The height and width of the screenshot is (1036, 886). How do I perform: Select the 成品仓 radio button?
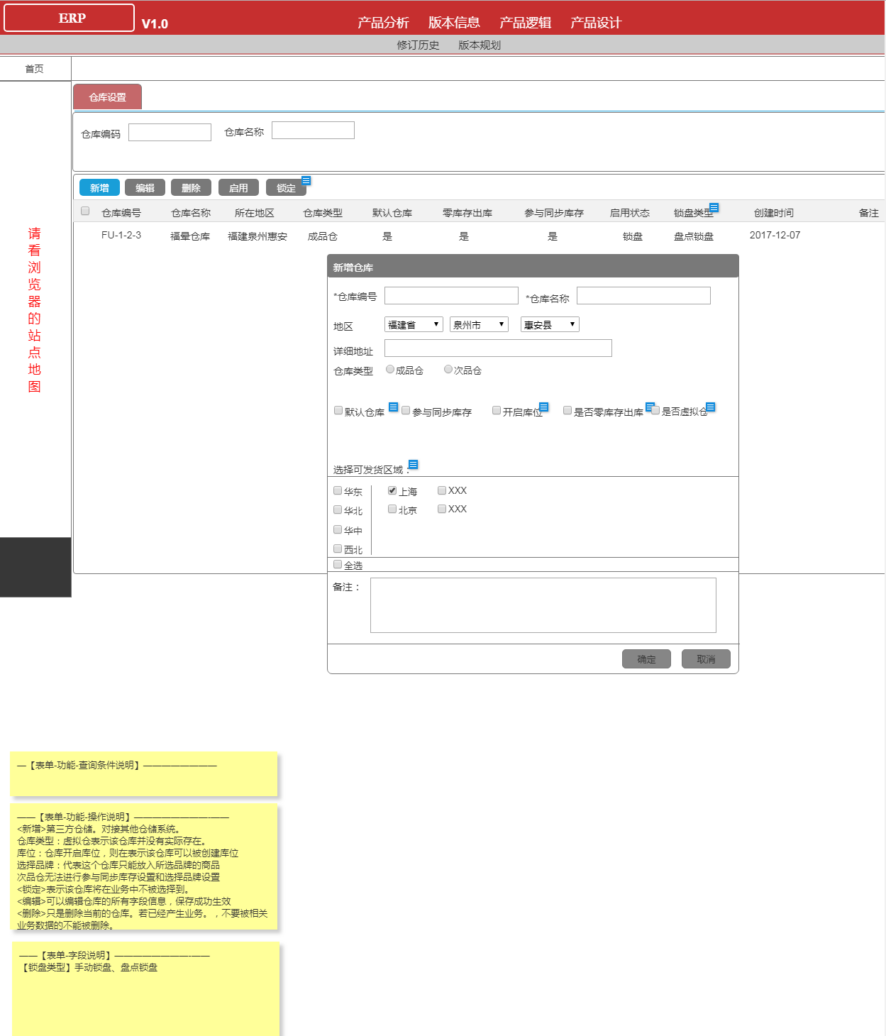tap(390, 369)
